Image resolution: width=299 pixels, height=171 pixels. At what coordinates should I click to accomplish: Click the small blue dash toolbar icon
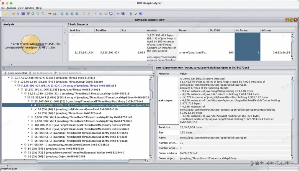[118, 14]
